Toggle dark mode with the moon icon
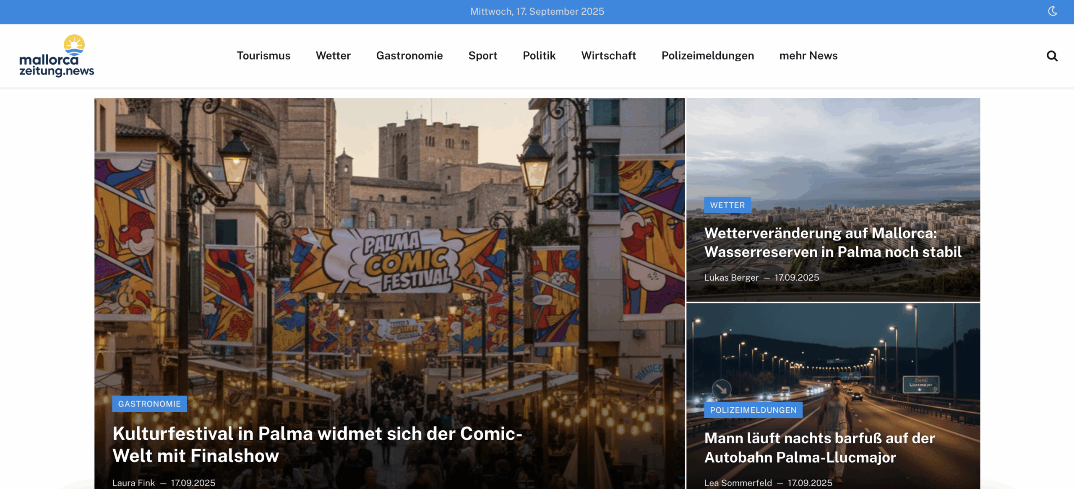Screen dimensions: 1074x489 1052,11
